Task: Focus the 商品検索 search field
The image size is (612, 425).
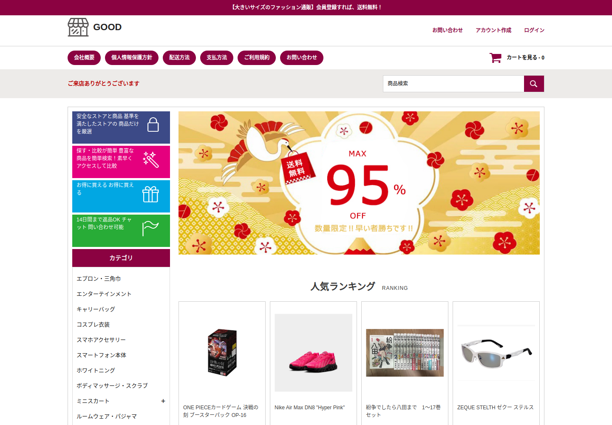Action: pos(453,84)
